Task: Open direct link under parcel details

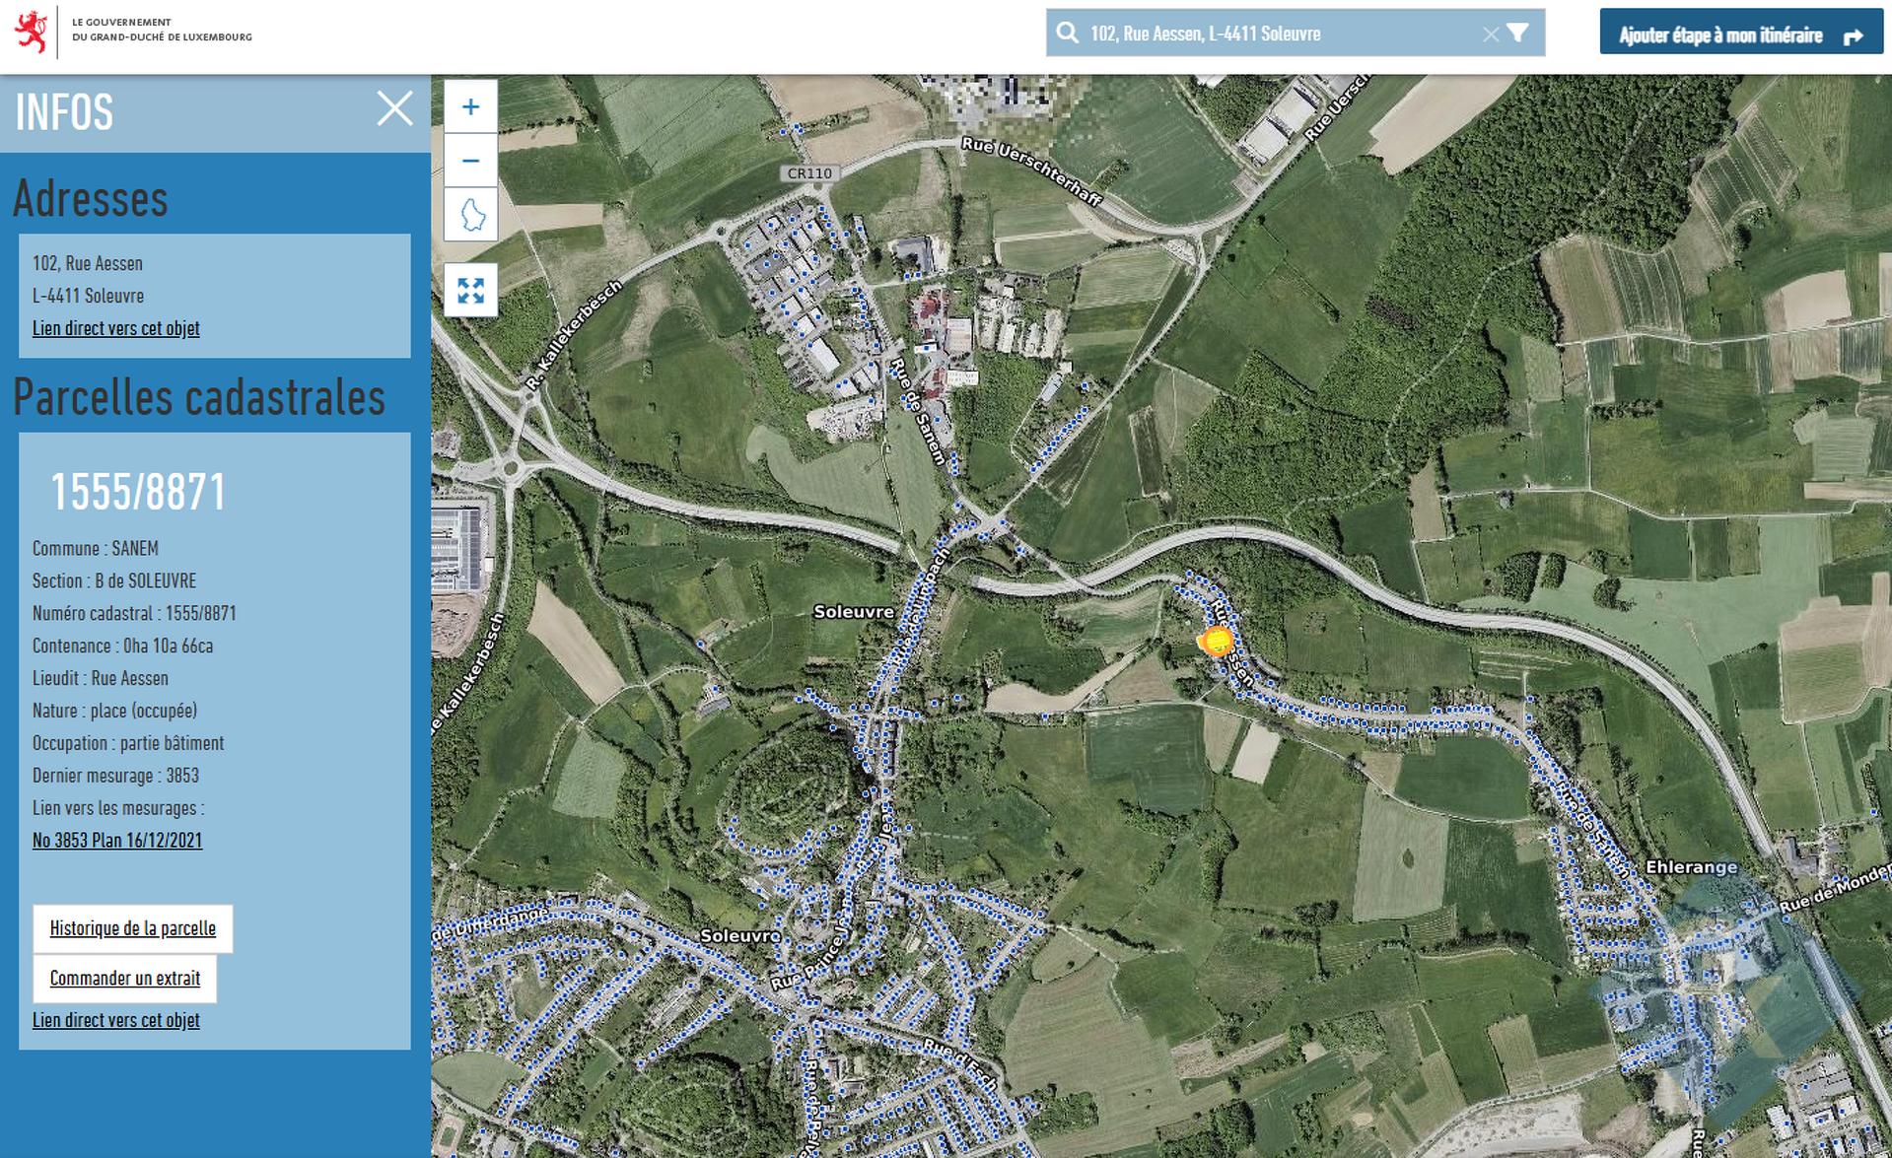Action: tap(115, 1020)
